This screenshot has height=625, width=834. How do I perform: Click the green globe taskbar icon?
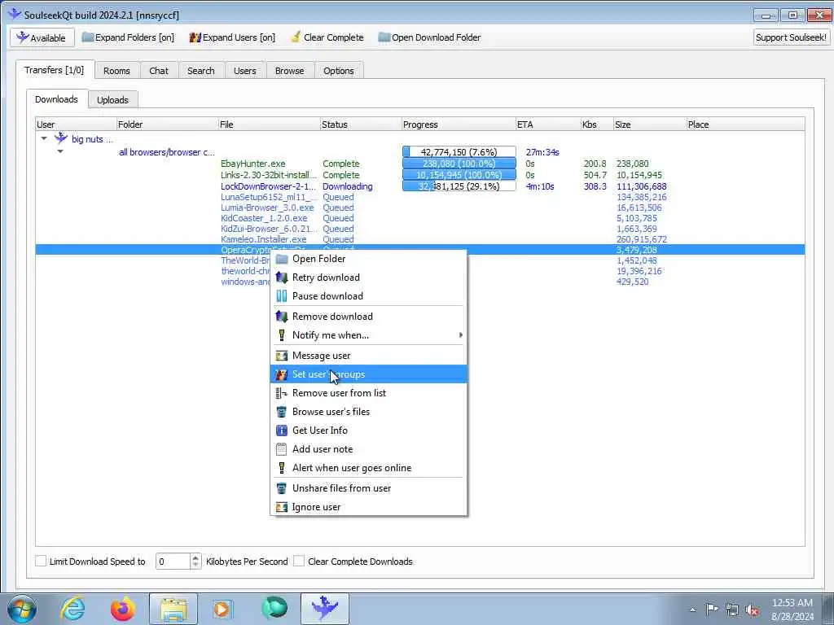pyautogui.click(x=274, y=608)
